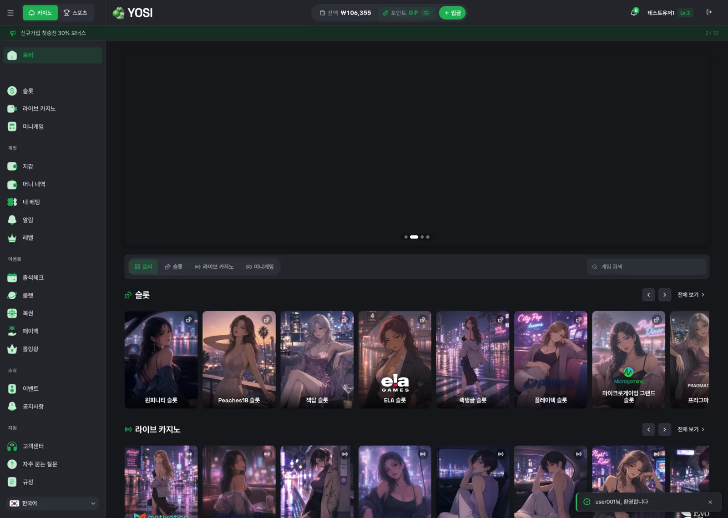Screen dimensions: 728x518
Task: Select the 로비 category tab
Action: [x=143, y=267]
